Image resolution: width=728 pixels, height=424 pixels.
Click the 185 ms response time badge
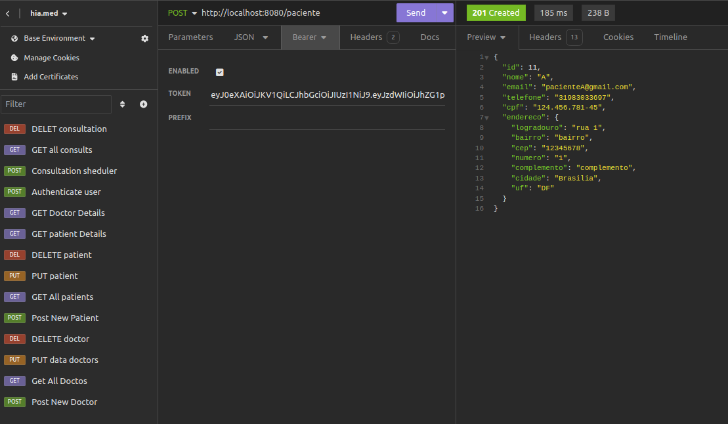[x=553, y=13]
